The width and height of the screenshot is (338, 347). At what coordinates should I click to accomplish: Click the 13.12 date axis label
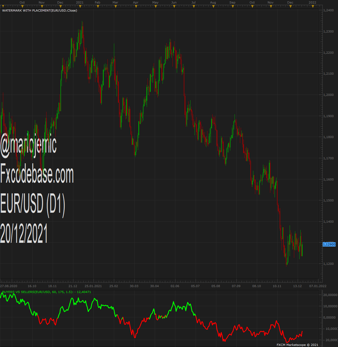pyautogui.click(x=297, y=286)
